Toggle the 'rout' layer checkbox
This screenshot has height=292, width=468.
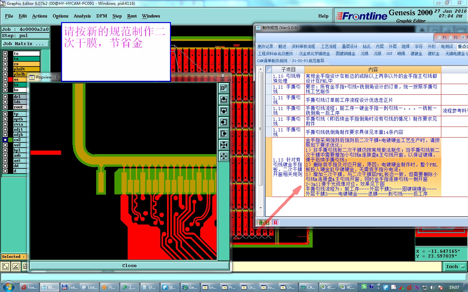[5, 107]
